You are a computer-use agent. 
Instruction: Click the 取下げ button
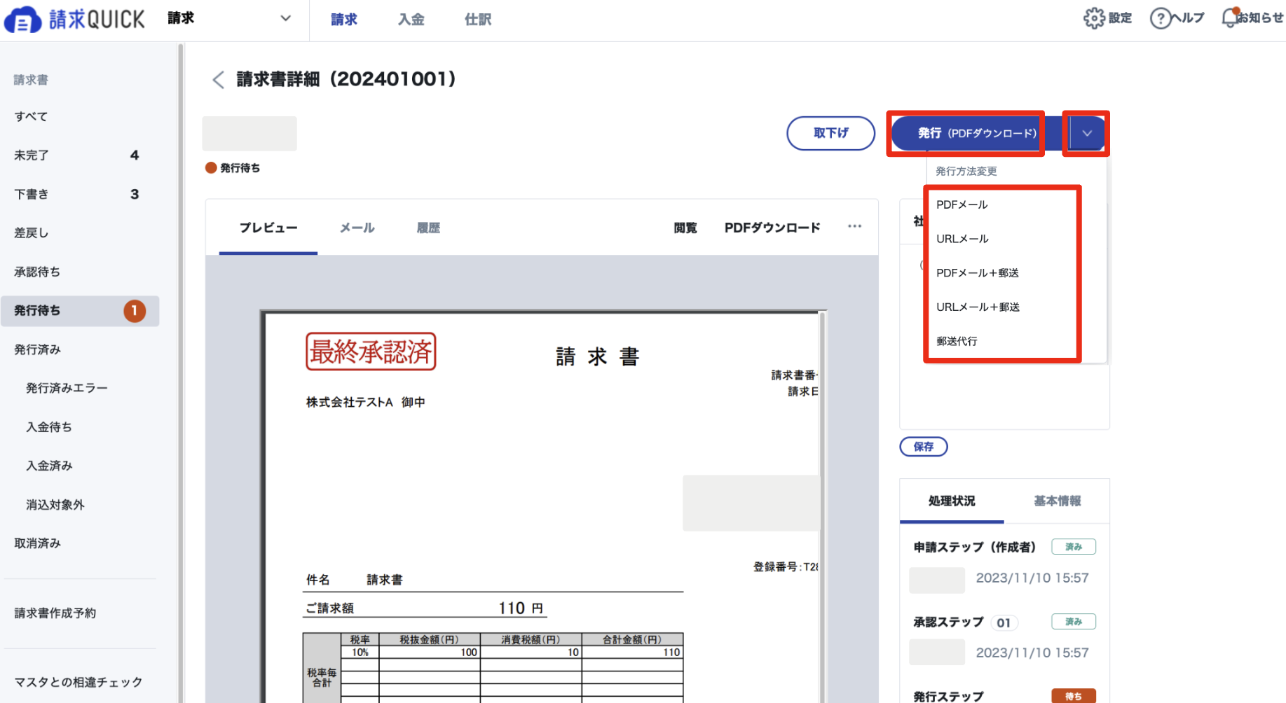[x=830, y=133]
